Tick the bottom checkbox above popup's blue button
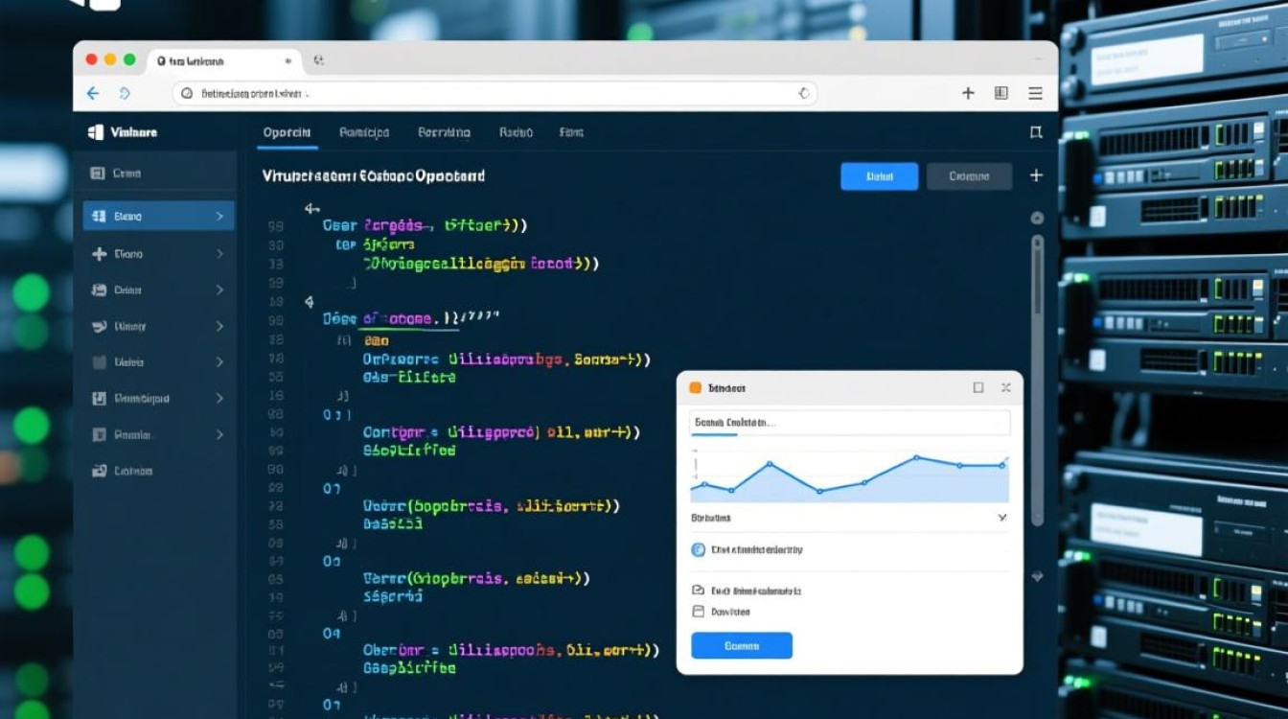Viewport: 1288px width, 719px height. [698, 612]
